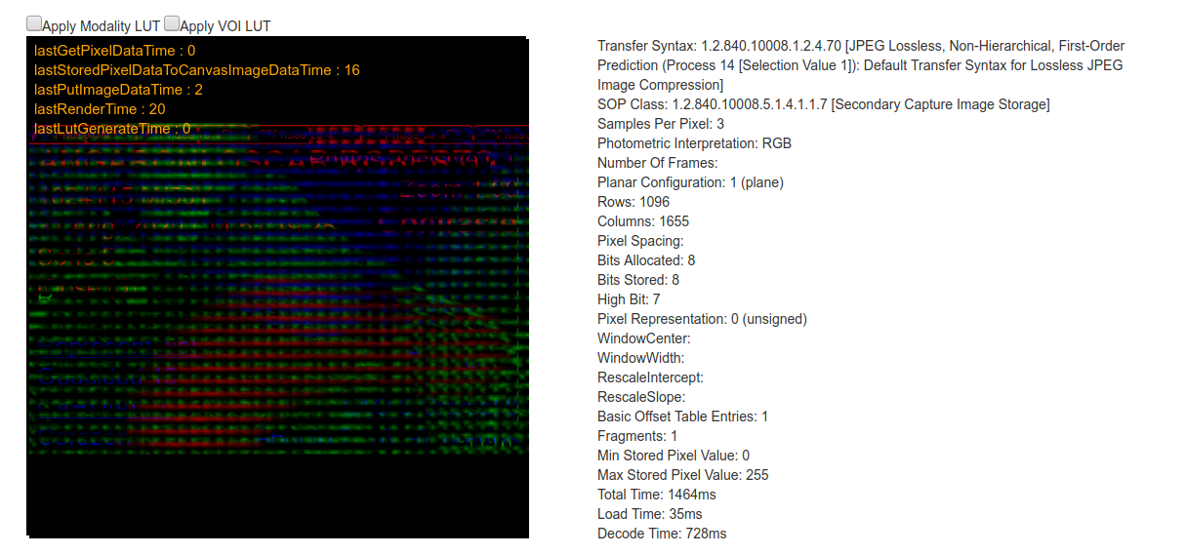Click the 'WindowCenter:' label
Image resolution: width=1186 pixels, height=555 pixels.
[644, 338]
